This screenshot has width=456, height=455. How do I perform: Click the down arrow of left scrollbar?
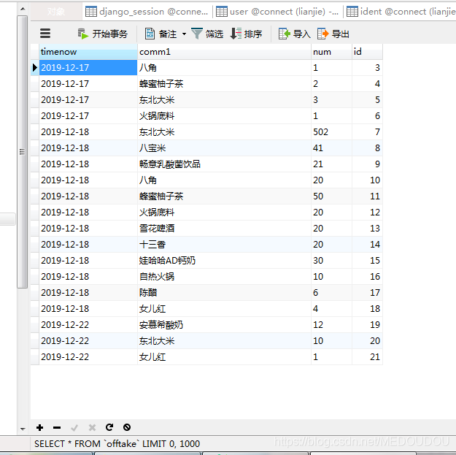coord(23,429)
